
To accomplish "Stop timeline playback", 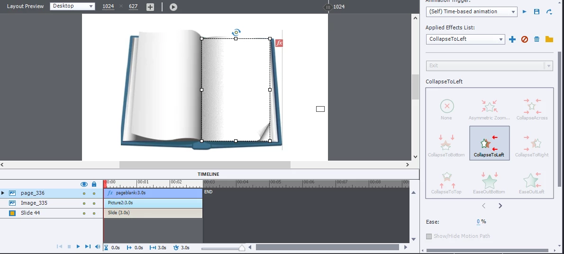I will click(69, 247).
